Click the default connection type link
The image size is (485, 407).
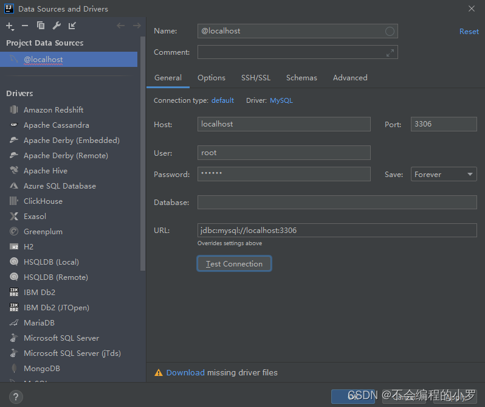tap(222, 100)
